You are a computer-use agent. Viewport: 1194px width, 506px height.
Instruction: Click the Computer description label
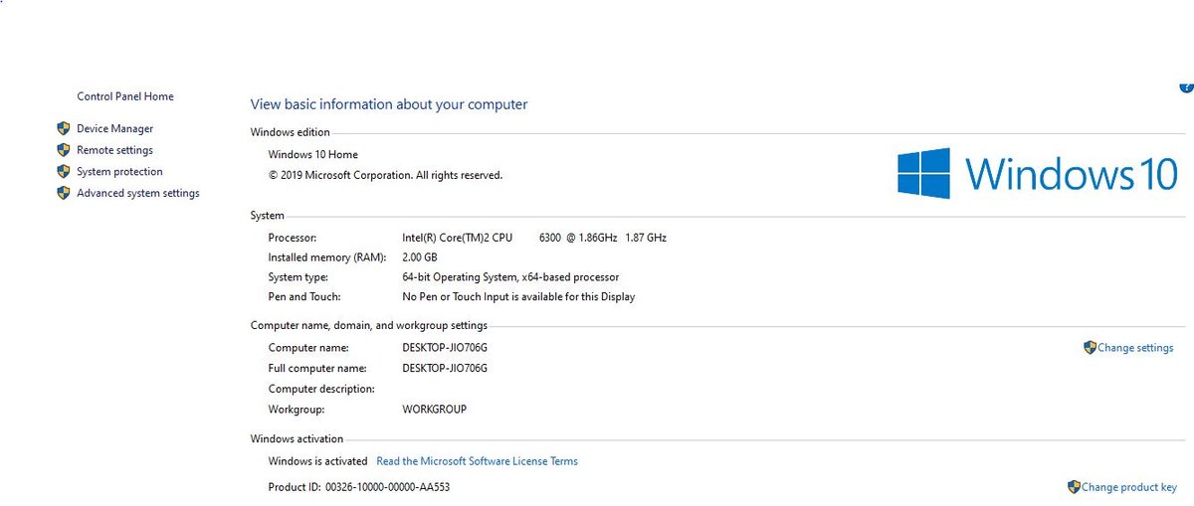click(321, 389)
